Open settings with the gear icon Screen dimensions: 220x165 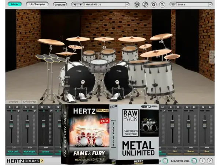[x=154, y=5]
